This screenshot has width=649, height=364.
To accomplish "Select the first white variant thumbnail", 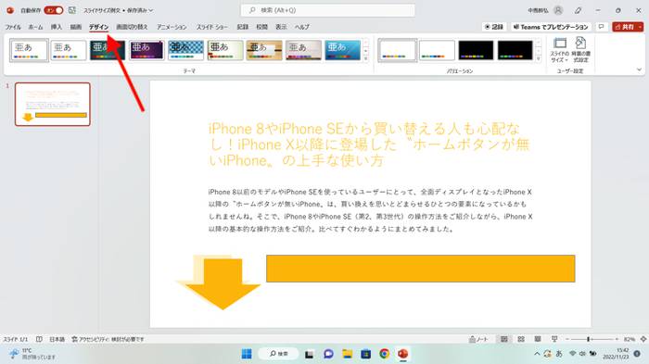I will (x=398, y=50).
